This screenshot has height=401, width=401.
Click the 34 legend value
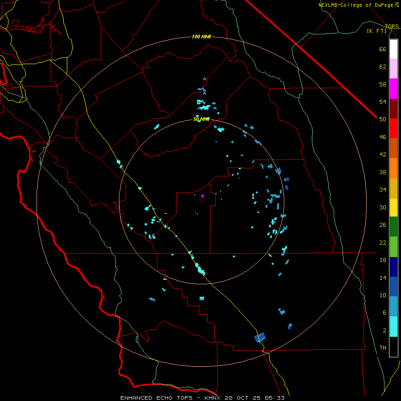[x=383, y=190]
